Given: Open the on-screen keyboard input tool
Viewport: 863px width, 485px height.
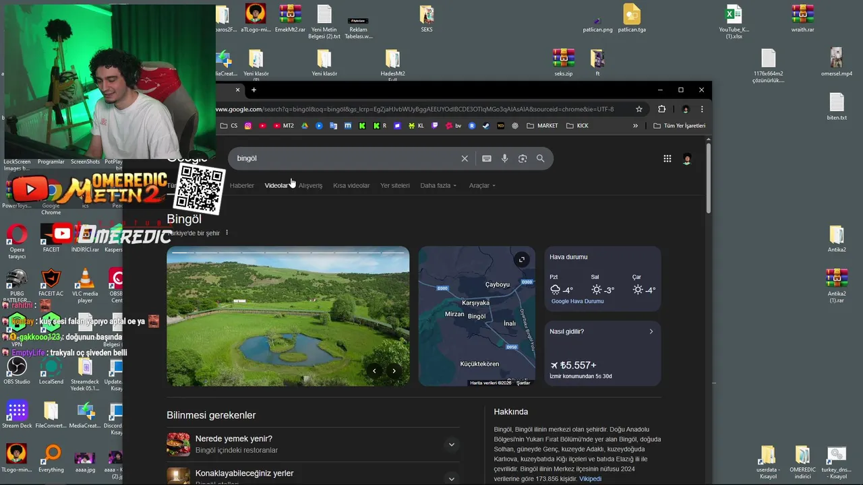Looking at the screenshot, I should point(487,158).
